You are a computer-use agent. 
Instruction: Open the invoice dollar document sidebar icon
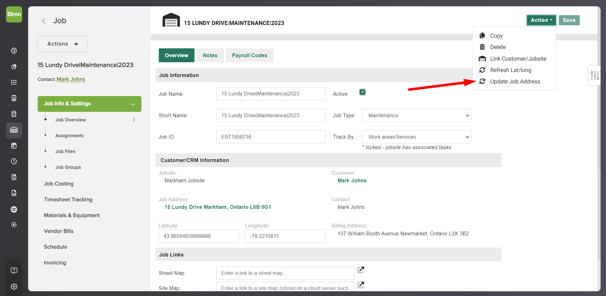tap(14, 177)
